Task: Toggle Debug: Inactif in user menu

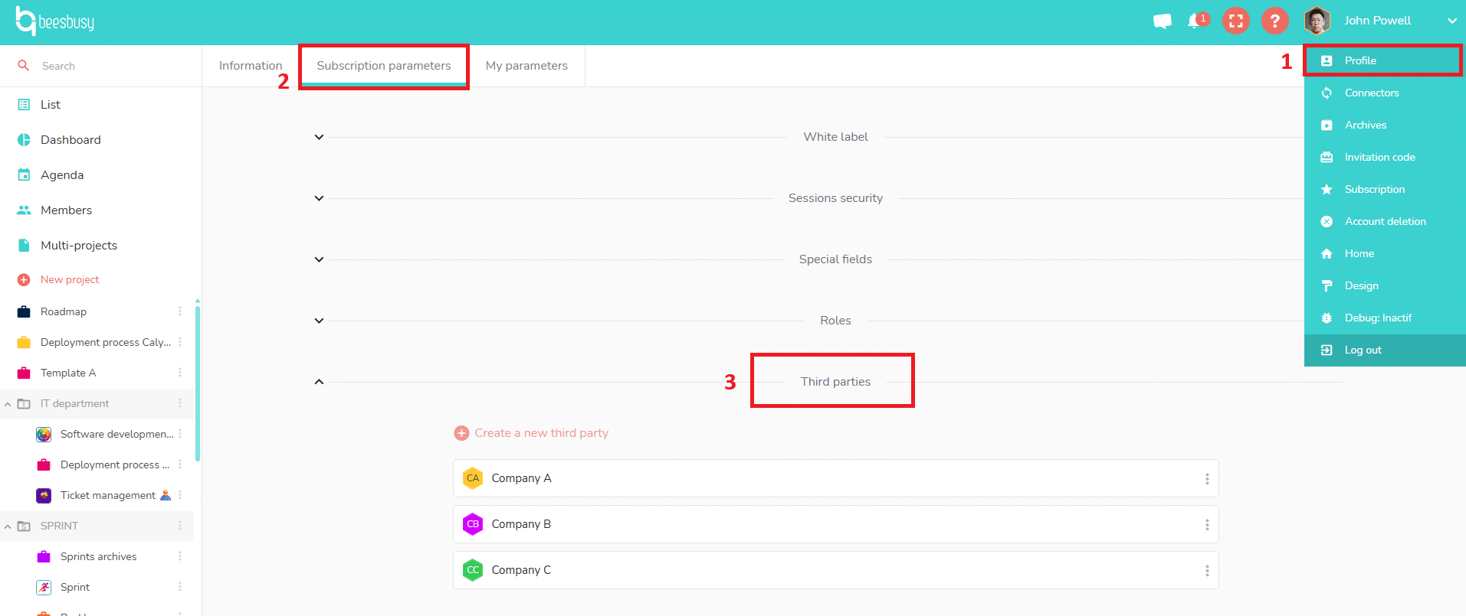Action: [x=1377, y=318]
